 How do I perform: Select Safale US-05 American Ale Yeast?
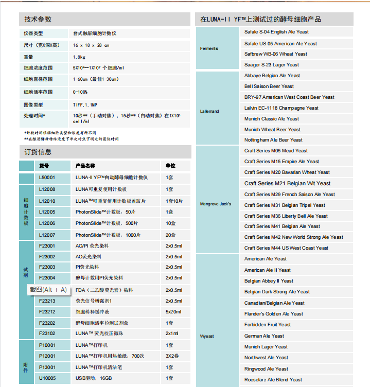[x=280, y=44]
